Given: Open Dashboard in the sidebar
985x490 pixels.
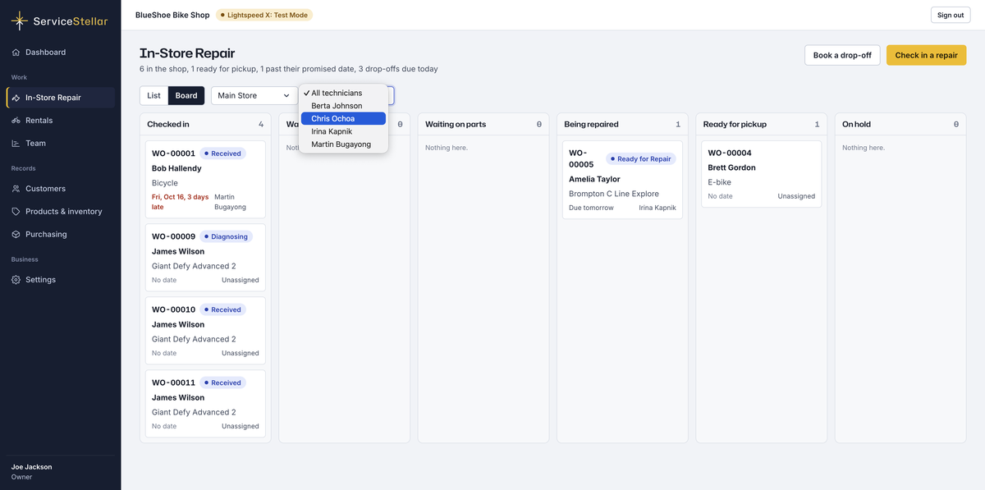Looking at the screenshot, I should 61,53.
